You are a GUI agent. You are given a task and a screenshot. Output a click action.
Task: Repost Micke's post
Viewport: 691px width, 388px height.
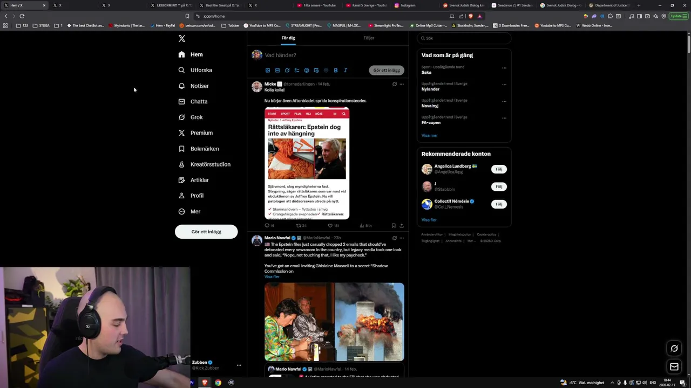tap(301, 226)
